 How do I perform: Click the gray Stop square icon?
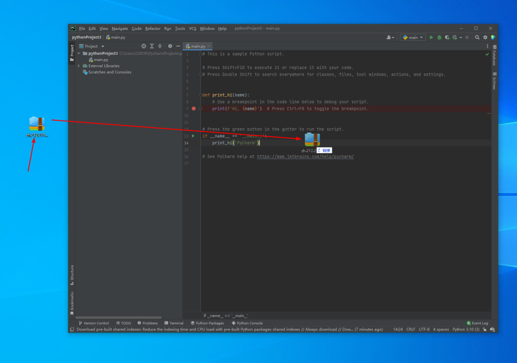(x=467, y=38)
